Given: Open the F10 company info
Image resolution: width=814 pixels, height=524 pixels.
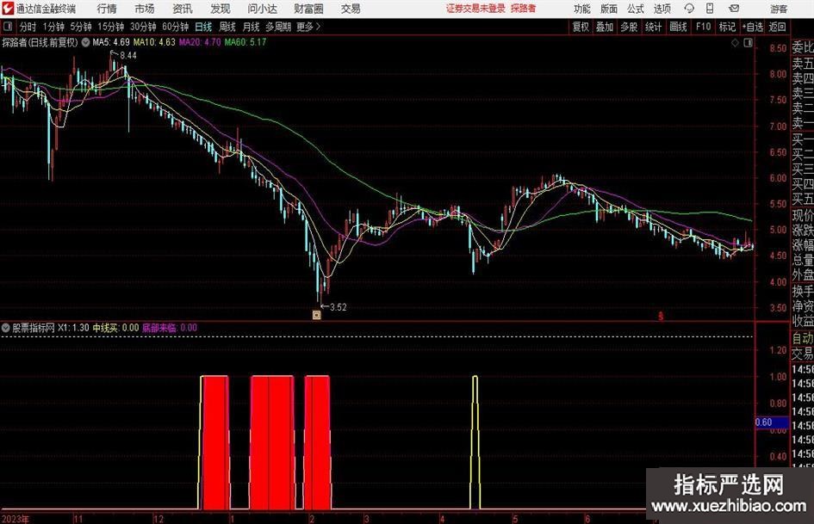Looking at the screenshot, I should 704,27.
